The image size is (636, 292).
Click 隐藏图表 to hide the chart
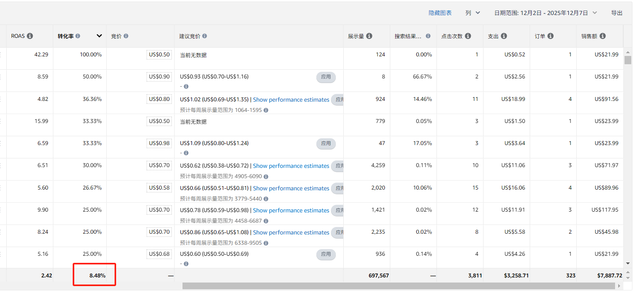pyautogui.click(x=440, y=13)
